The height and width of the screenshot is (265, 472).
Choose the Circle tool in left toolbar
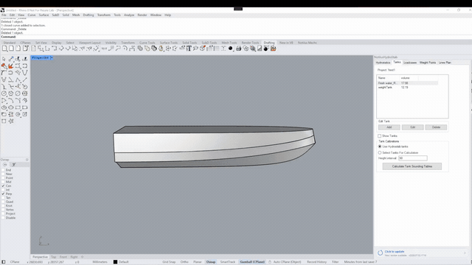[x=4, y=93]
